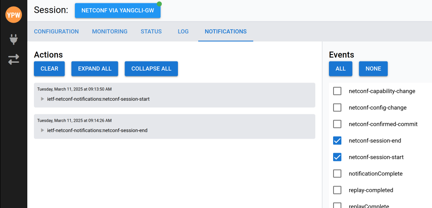Click the swap arrows icon in sidebar

(14, 59)
